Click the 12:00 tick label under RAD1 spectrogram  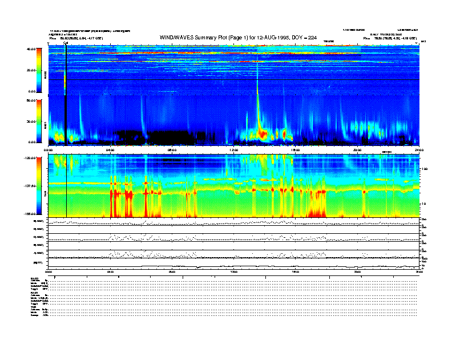pos(234,150)
